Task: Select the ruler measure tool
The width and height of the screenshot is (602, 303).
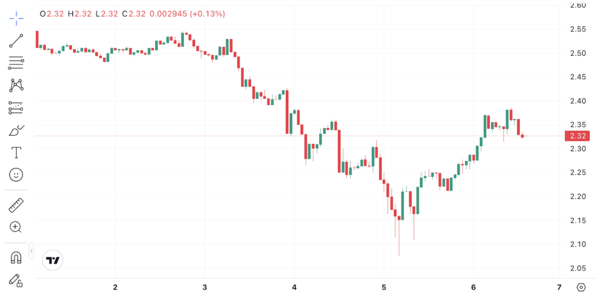Action: [16, 205]
